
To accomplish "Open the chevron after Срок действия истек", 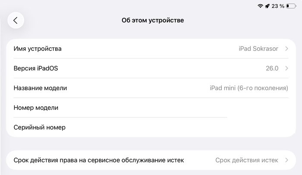I will [x=286, y=160].
